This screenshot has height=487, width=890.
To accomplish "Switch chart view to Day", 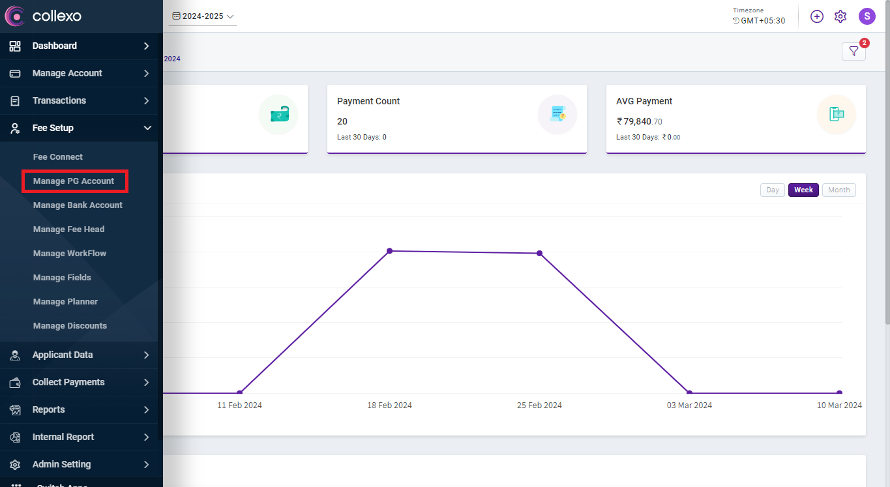I will 773,190.
